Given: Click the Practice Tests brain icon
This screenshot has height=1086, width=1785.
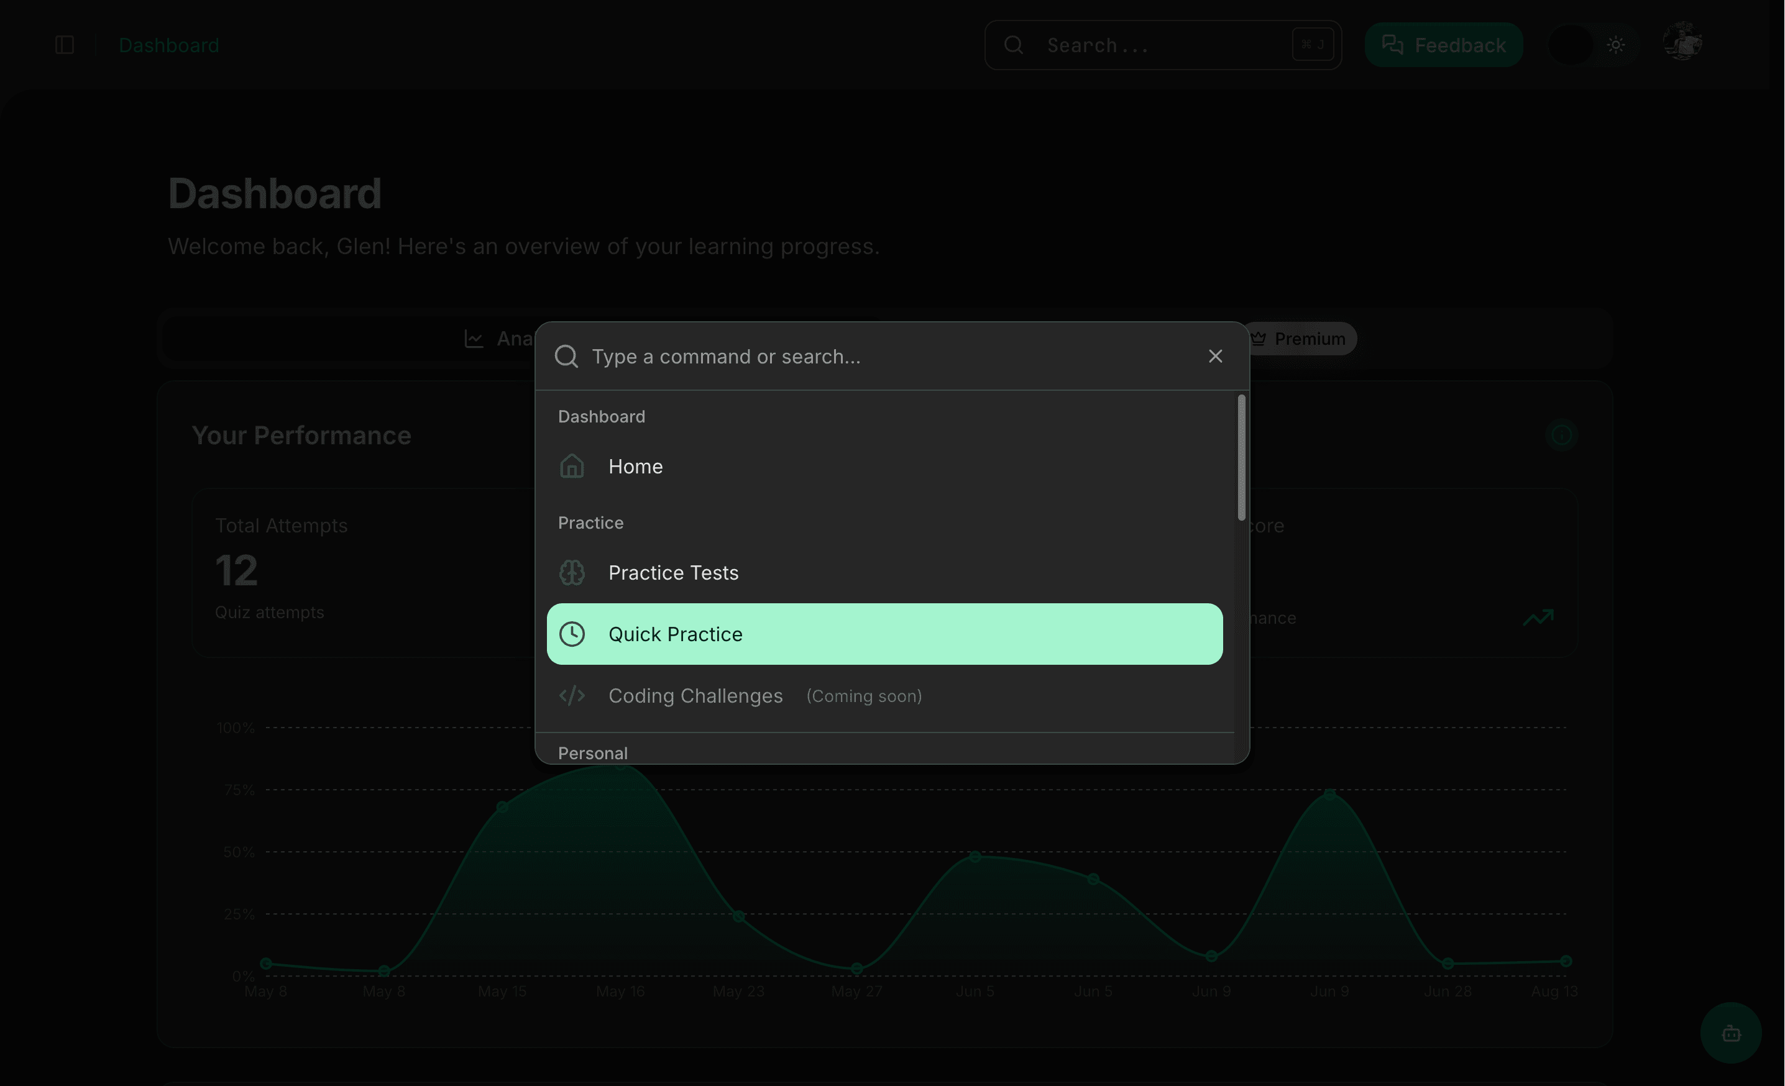Looking at the screenshot, I should click(x=572, y=573).
